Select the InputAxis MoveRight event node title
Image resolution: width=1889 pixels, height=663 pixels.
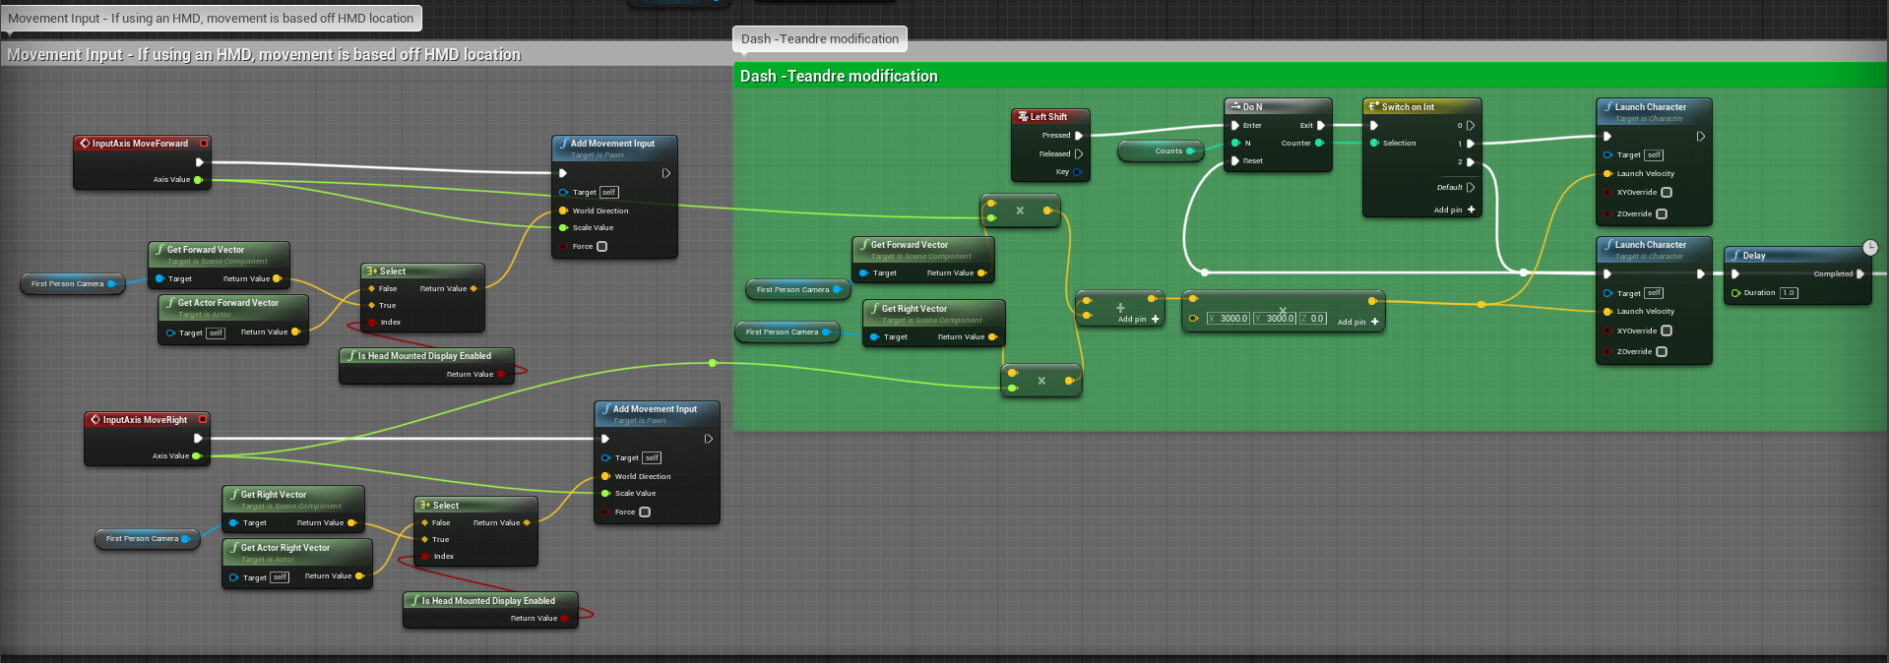[x=145, y=420]
